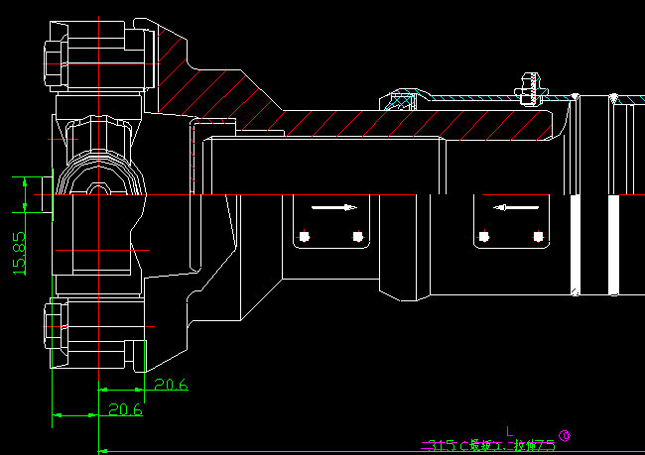The width and height of the screenshot is (645, 455).
Task: Select the green dimension arrows at left edge
Action: (25, 193)
